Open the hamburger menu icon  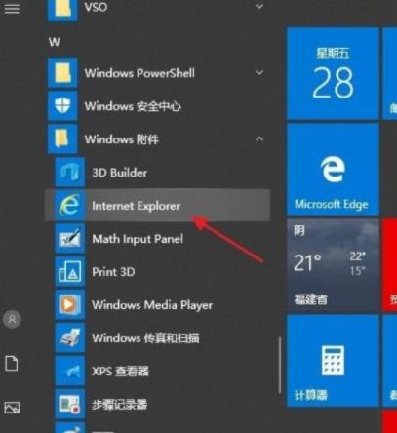(12, 8)
